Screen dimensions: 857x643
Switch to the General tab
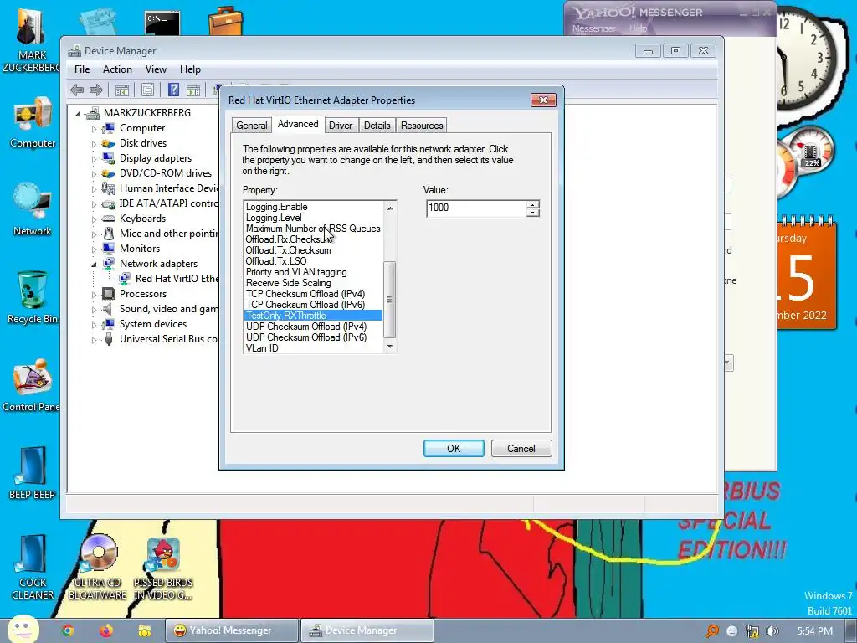251,126
